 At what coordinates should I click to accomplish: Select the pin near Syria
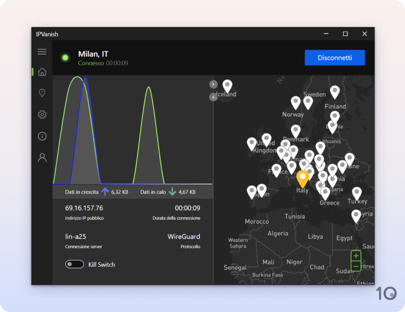click(x=356, y=216)
